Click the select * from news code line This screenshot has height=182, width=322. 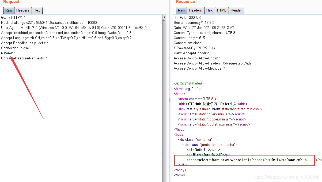coord(247,160)
